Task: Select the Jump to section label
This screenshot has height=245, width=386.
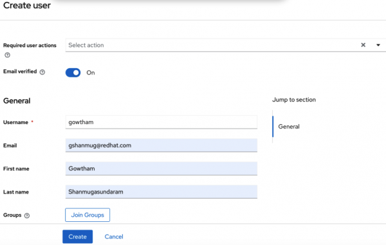Action: point(294,100)
